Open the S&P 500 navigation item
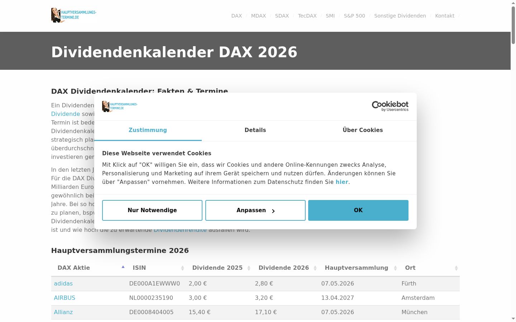The height and width of the screenshot is (322, 516). coord(354,16)
